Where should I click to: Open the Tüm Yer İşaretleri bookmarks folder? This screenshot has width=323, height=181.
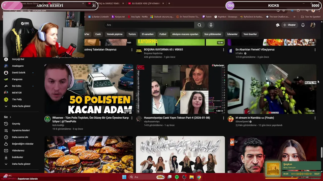311,17
